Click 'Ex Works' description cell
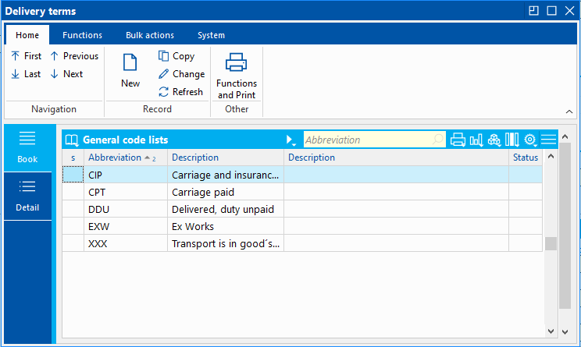The height and width of the screenshot is (347, 581). (225, 226)
